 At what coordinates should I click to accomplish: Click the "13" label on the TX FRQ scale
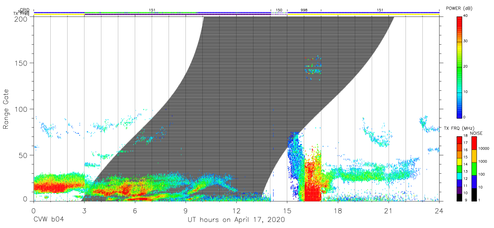pos(466,171)
